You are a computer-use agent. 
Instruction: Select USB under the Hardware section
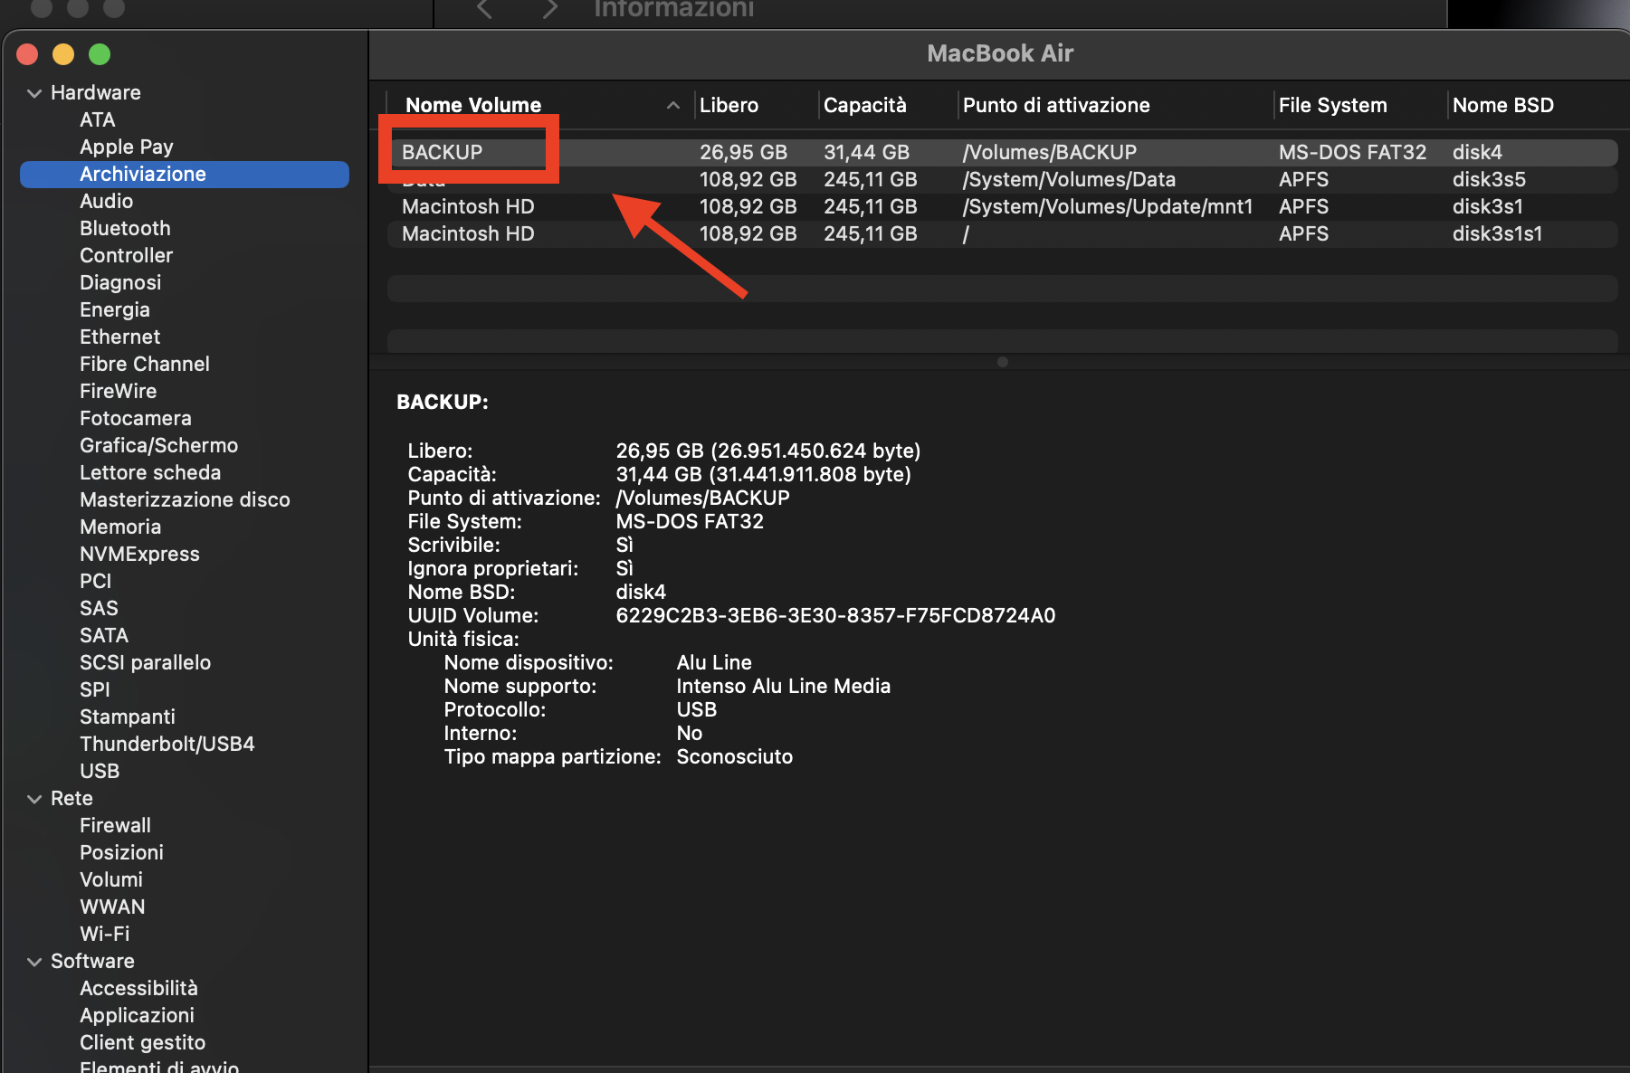pyautogui.click(x=100, y=772)
